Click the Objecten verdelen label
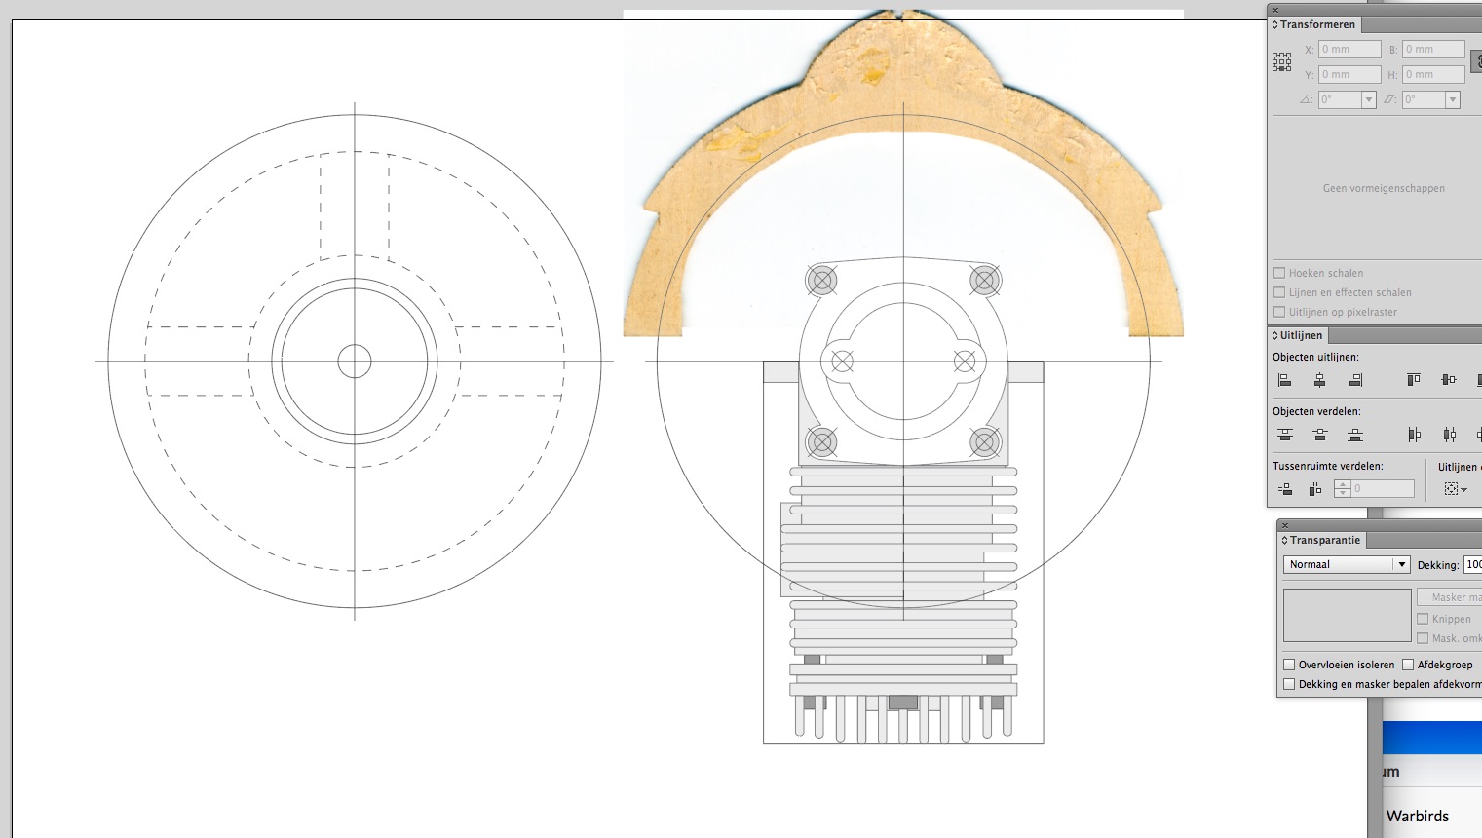This screenshot has height=838, width=1482. pyautogui.click(x=1316, y=411)
